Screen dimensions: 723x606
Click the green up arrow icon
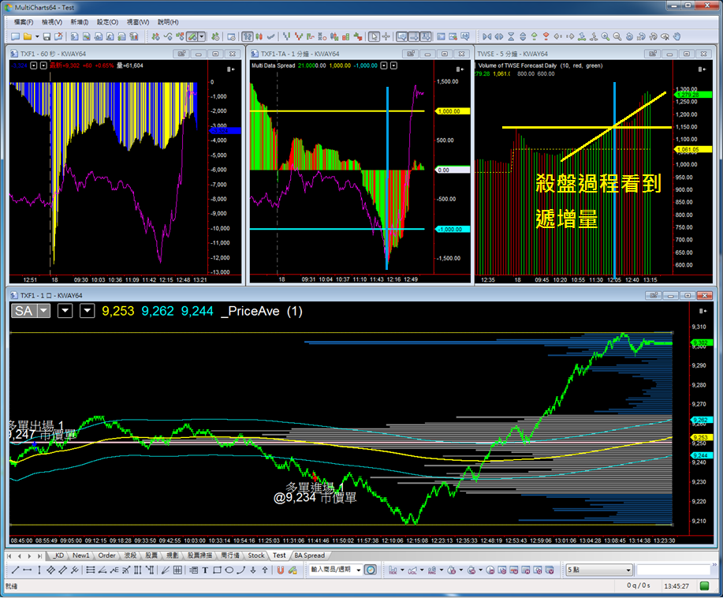(535, 36)
